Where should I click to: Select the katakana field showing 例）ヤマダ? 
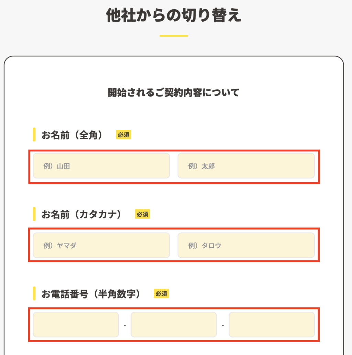pyautogui.click(x=101, y=246)
